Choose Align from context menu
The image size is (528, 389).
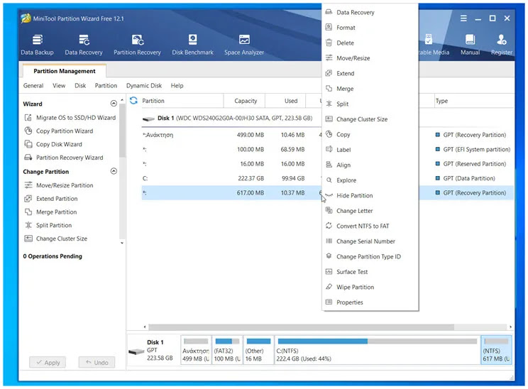pyautogui.click(x=370, y=165)
